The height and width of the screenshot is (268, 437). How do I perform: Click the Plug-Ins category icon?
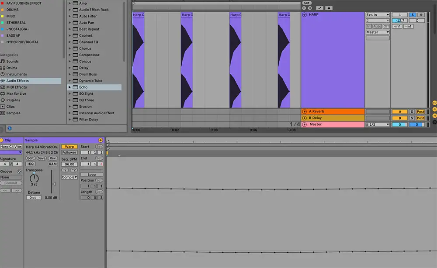click(3, 100)
